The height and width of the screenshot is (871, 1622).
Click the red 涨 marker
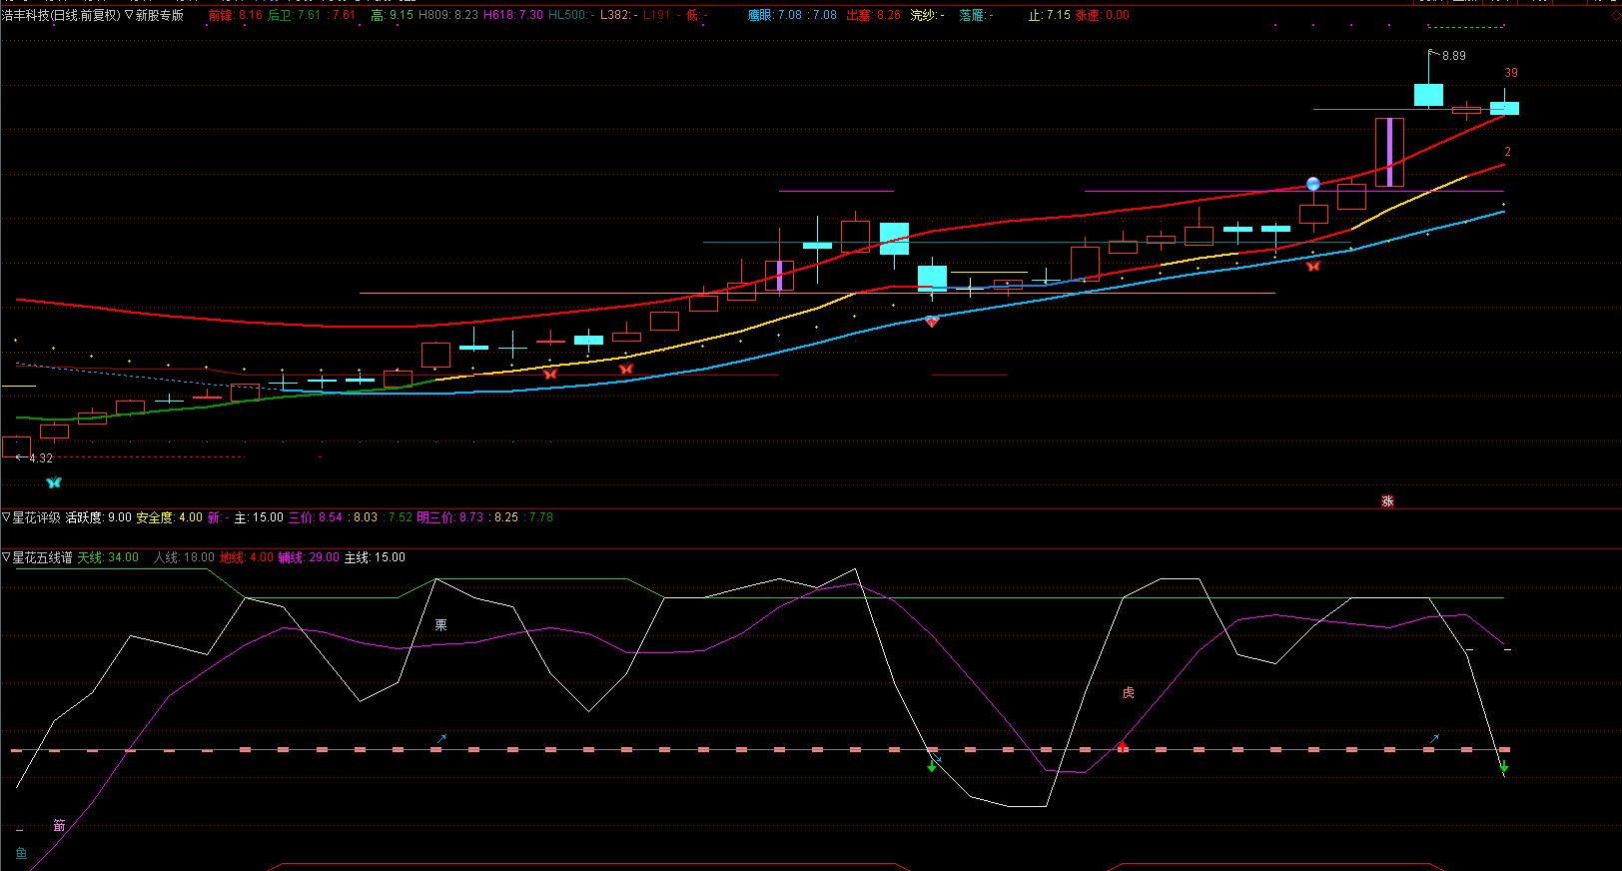click(1387, 501)
